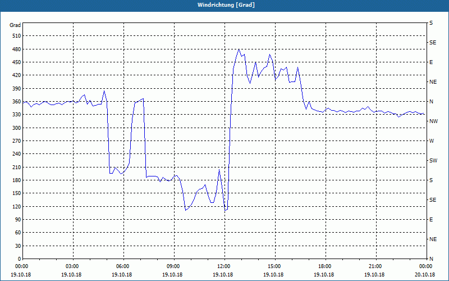Select the 450 y-axis value
449x281 pixels.
(17, 62)
